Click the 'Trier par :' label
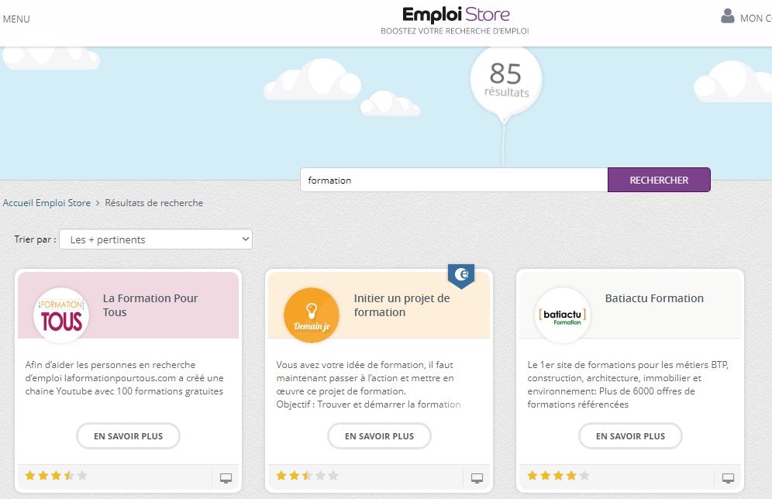 point(35,239)
